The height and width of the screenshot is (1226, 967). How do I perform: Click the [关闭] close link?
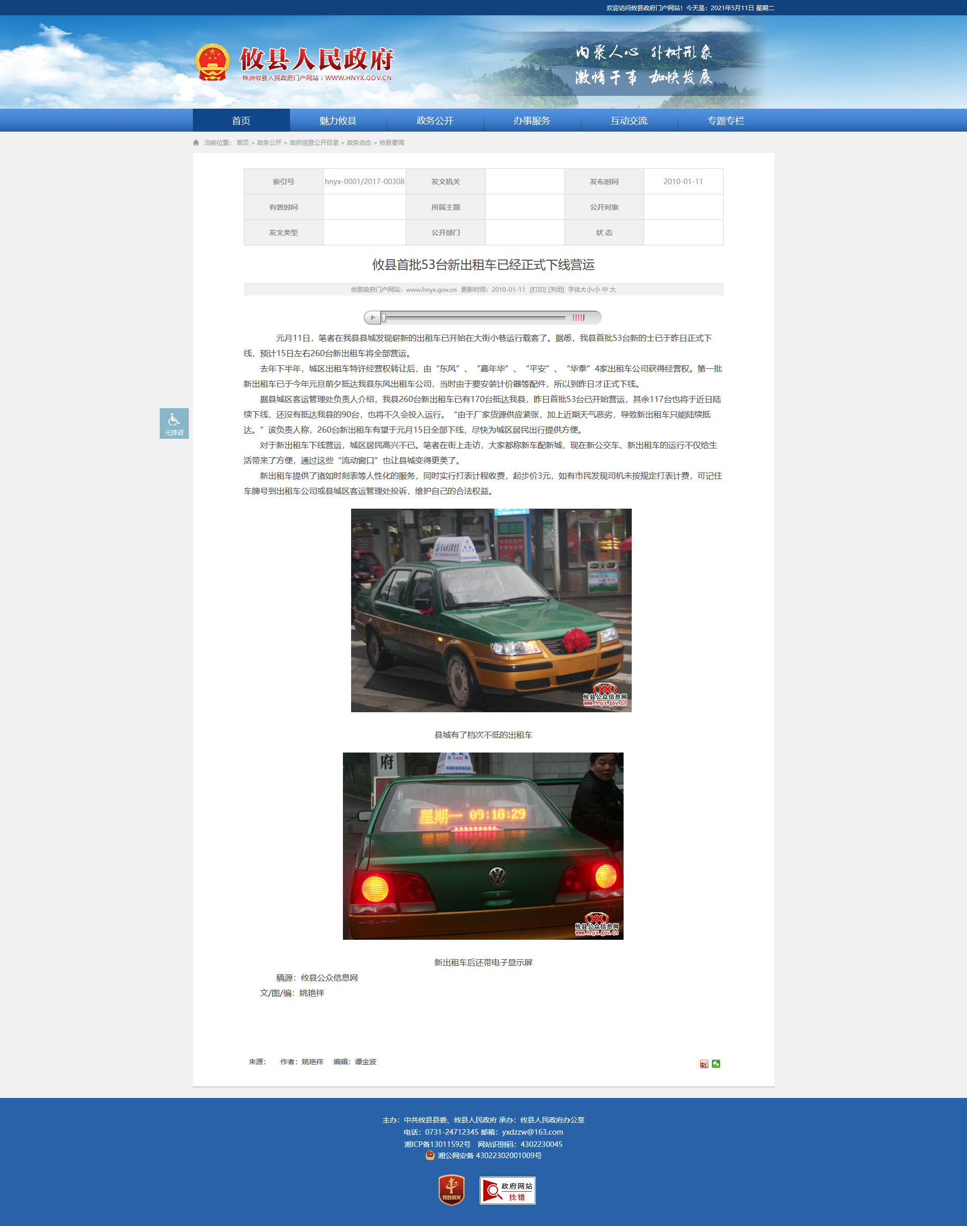556,289
